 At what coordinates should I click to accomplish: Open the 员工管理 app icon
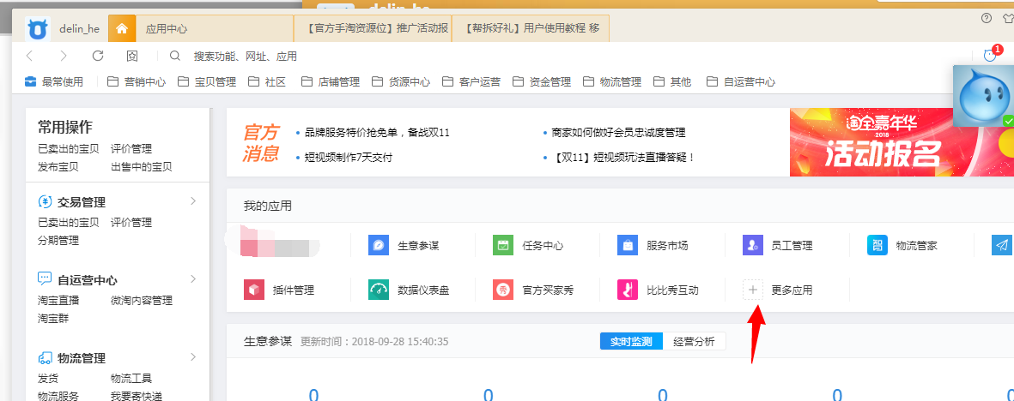753,245
